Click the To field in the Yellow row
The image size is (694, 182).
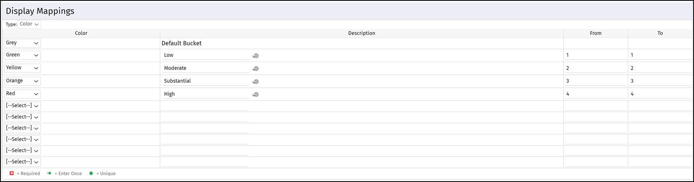click(x=660, y=68)
